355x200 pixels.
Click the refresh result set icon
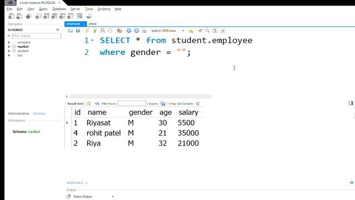pyautogui.click(x=97, y=104)
